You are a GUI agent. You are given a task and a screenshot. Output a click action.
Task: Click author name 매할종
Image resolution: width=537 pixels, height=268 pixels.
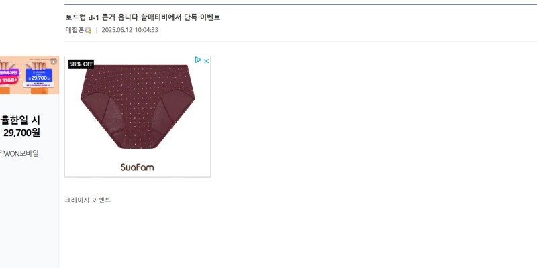click(x=75, y=30)
